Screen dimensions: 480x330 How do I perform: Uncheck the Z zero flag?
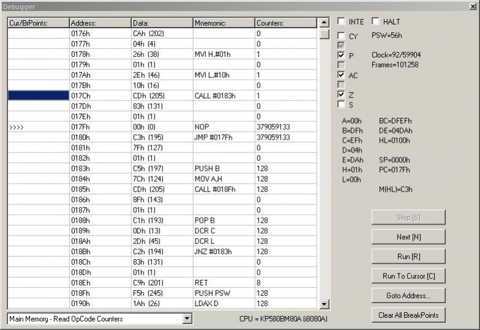pyautogui.click(x=341, y=95)
